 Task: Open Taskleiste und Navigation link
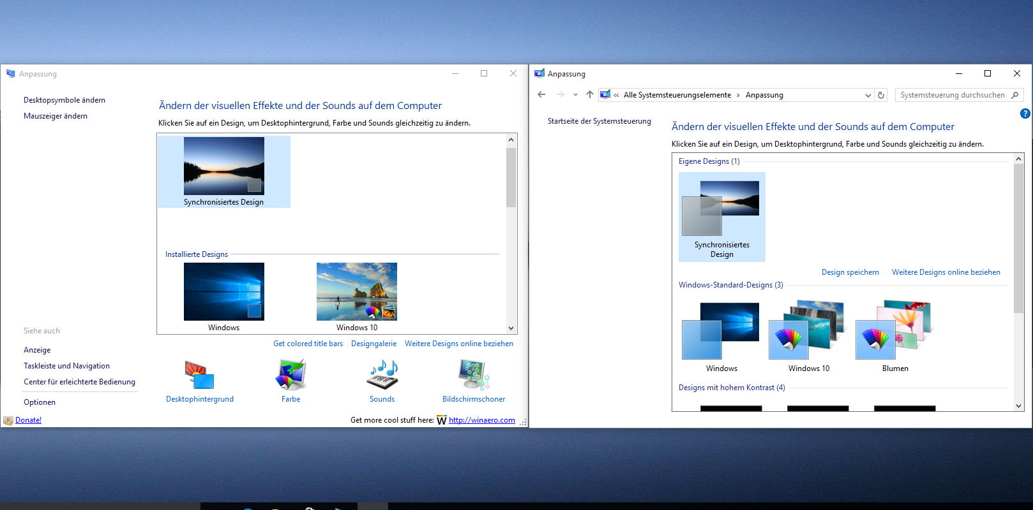[x=66, y=366]
